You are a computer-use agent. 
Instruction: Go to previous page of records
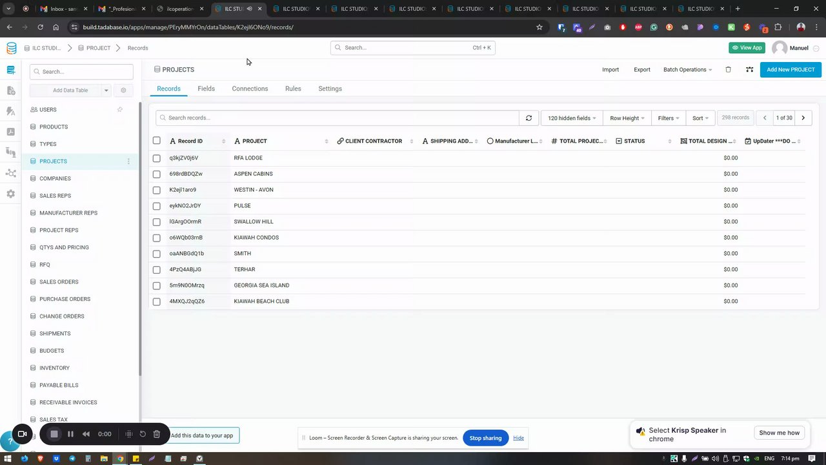(x=765, y=118)
